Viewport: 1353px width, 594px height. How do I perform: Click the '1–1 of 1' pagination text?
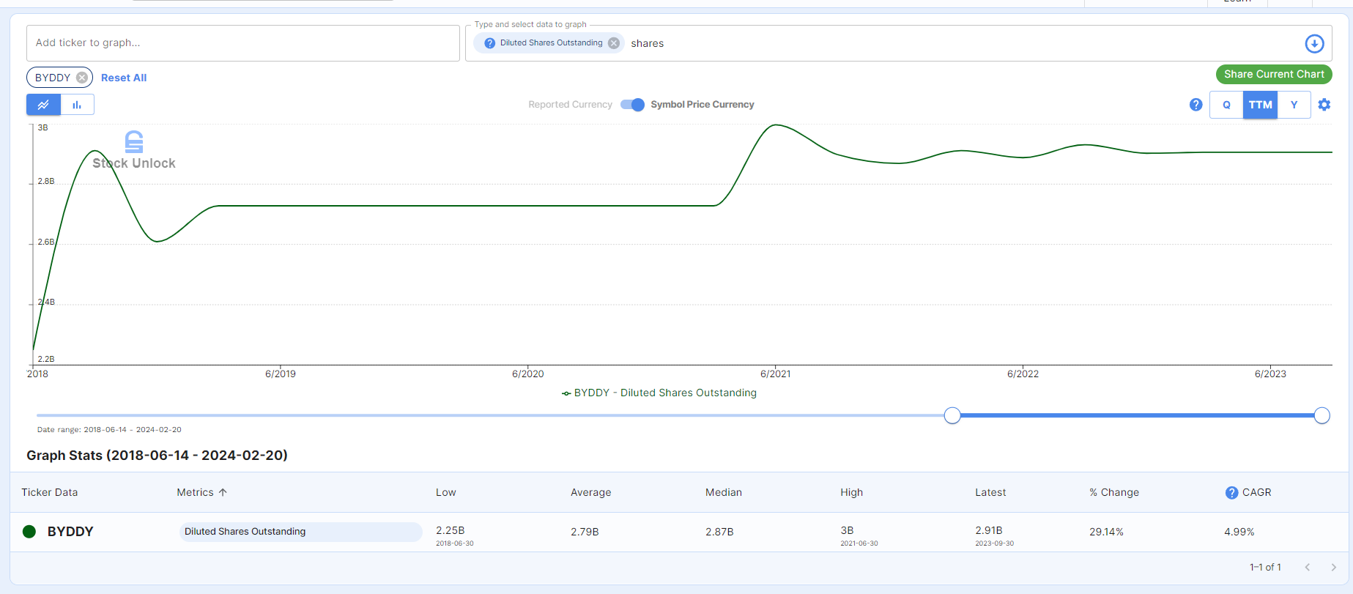1265,568
